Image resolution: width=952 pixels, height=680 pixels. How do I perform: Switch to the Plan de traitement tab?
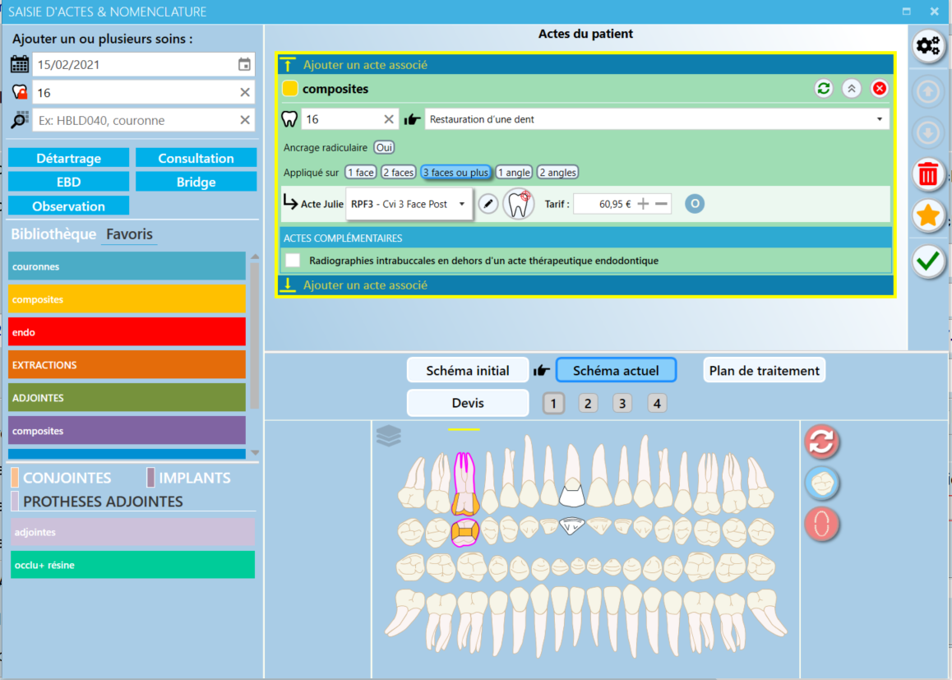tap(764, 370)
